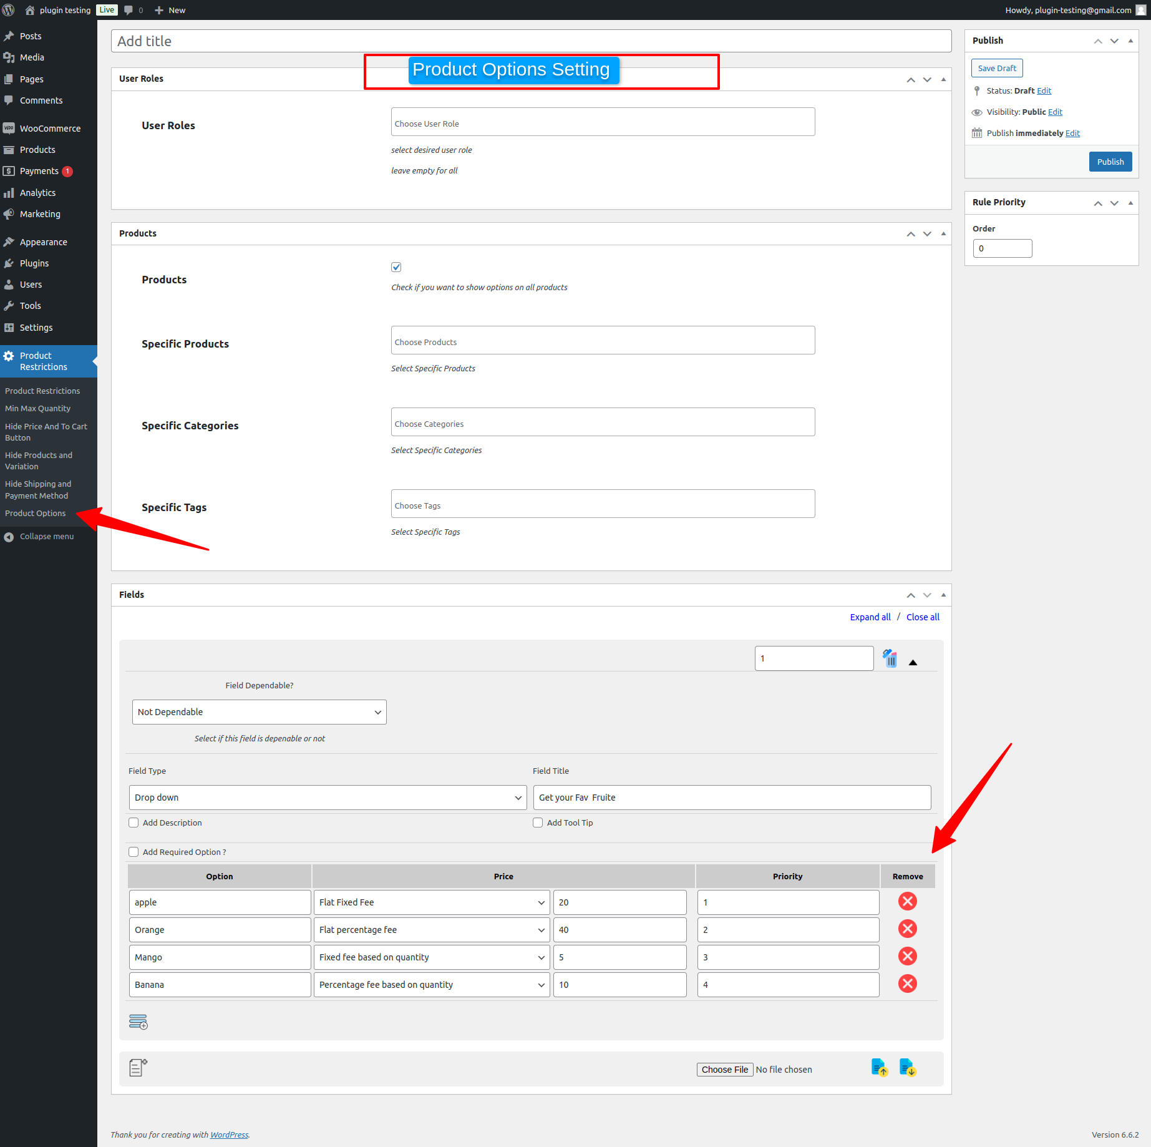Edit the post Status link

[x=1044, y=91]
